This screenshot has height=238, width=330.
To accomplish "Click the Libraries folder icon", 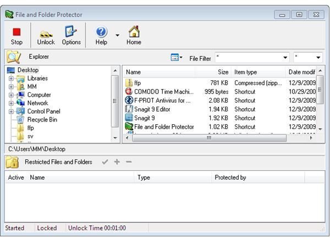I will click(x=21, y=79).
